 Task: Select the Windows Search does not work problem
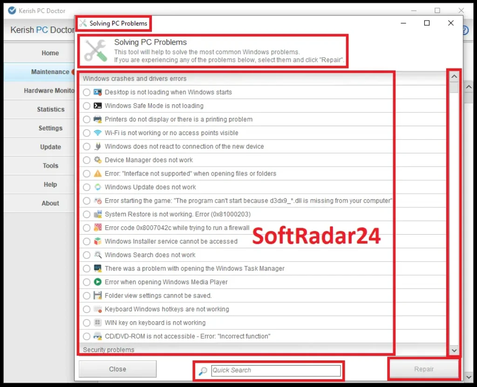(x=86, y=255)
